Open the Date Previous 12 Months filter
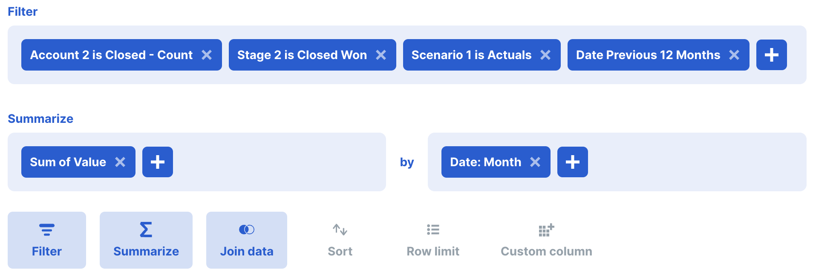813x278 pixels. click(x=648, y=55)
